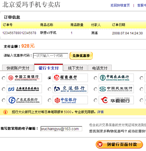146x151 pixels.
Task: Switch to the 线下支付 tab
Action: 75,68
